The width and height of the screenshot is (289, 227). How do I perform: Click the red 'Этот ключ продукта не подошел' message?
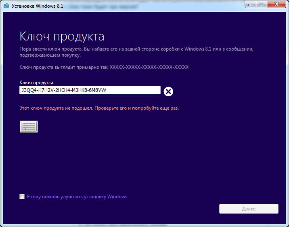[99, 108]
